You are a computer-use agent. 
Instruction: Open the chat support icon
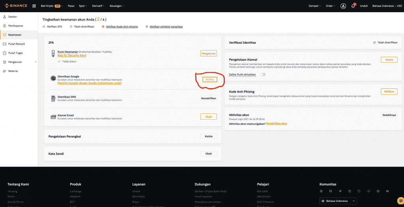(x=400, y=200)
